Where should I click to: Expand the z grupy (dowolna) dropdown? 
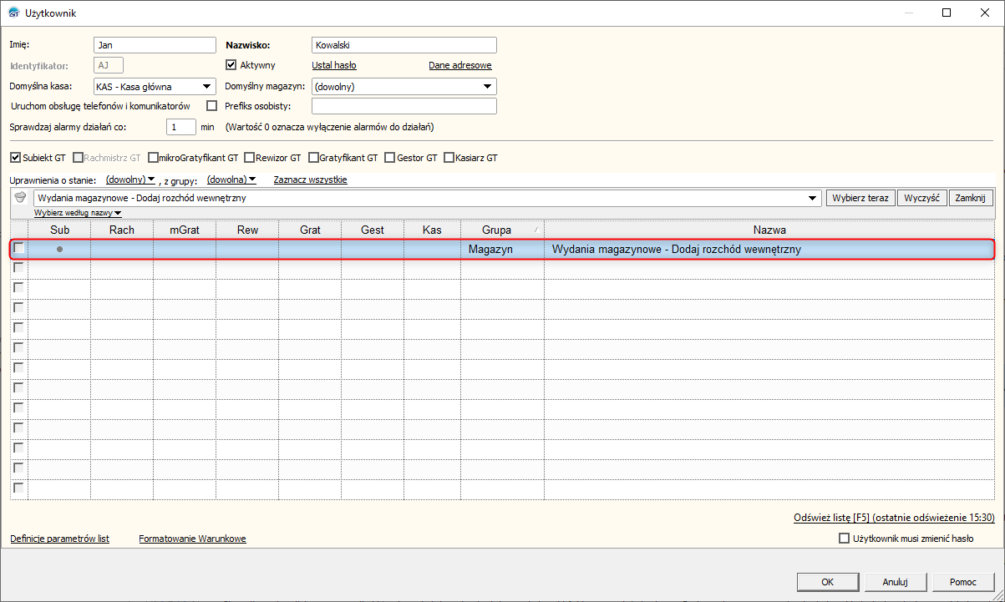(231, 180)
